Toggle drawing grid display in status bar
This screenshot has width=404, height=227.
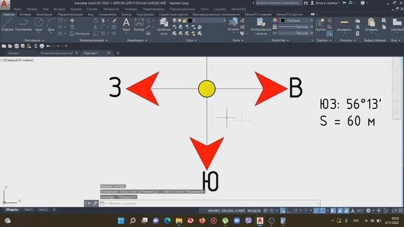(265, 211)
